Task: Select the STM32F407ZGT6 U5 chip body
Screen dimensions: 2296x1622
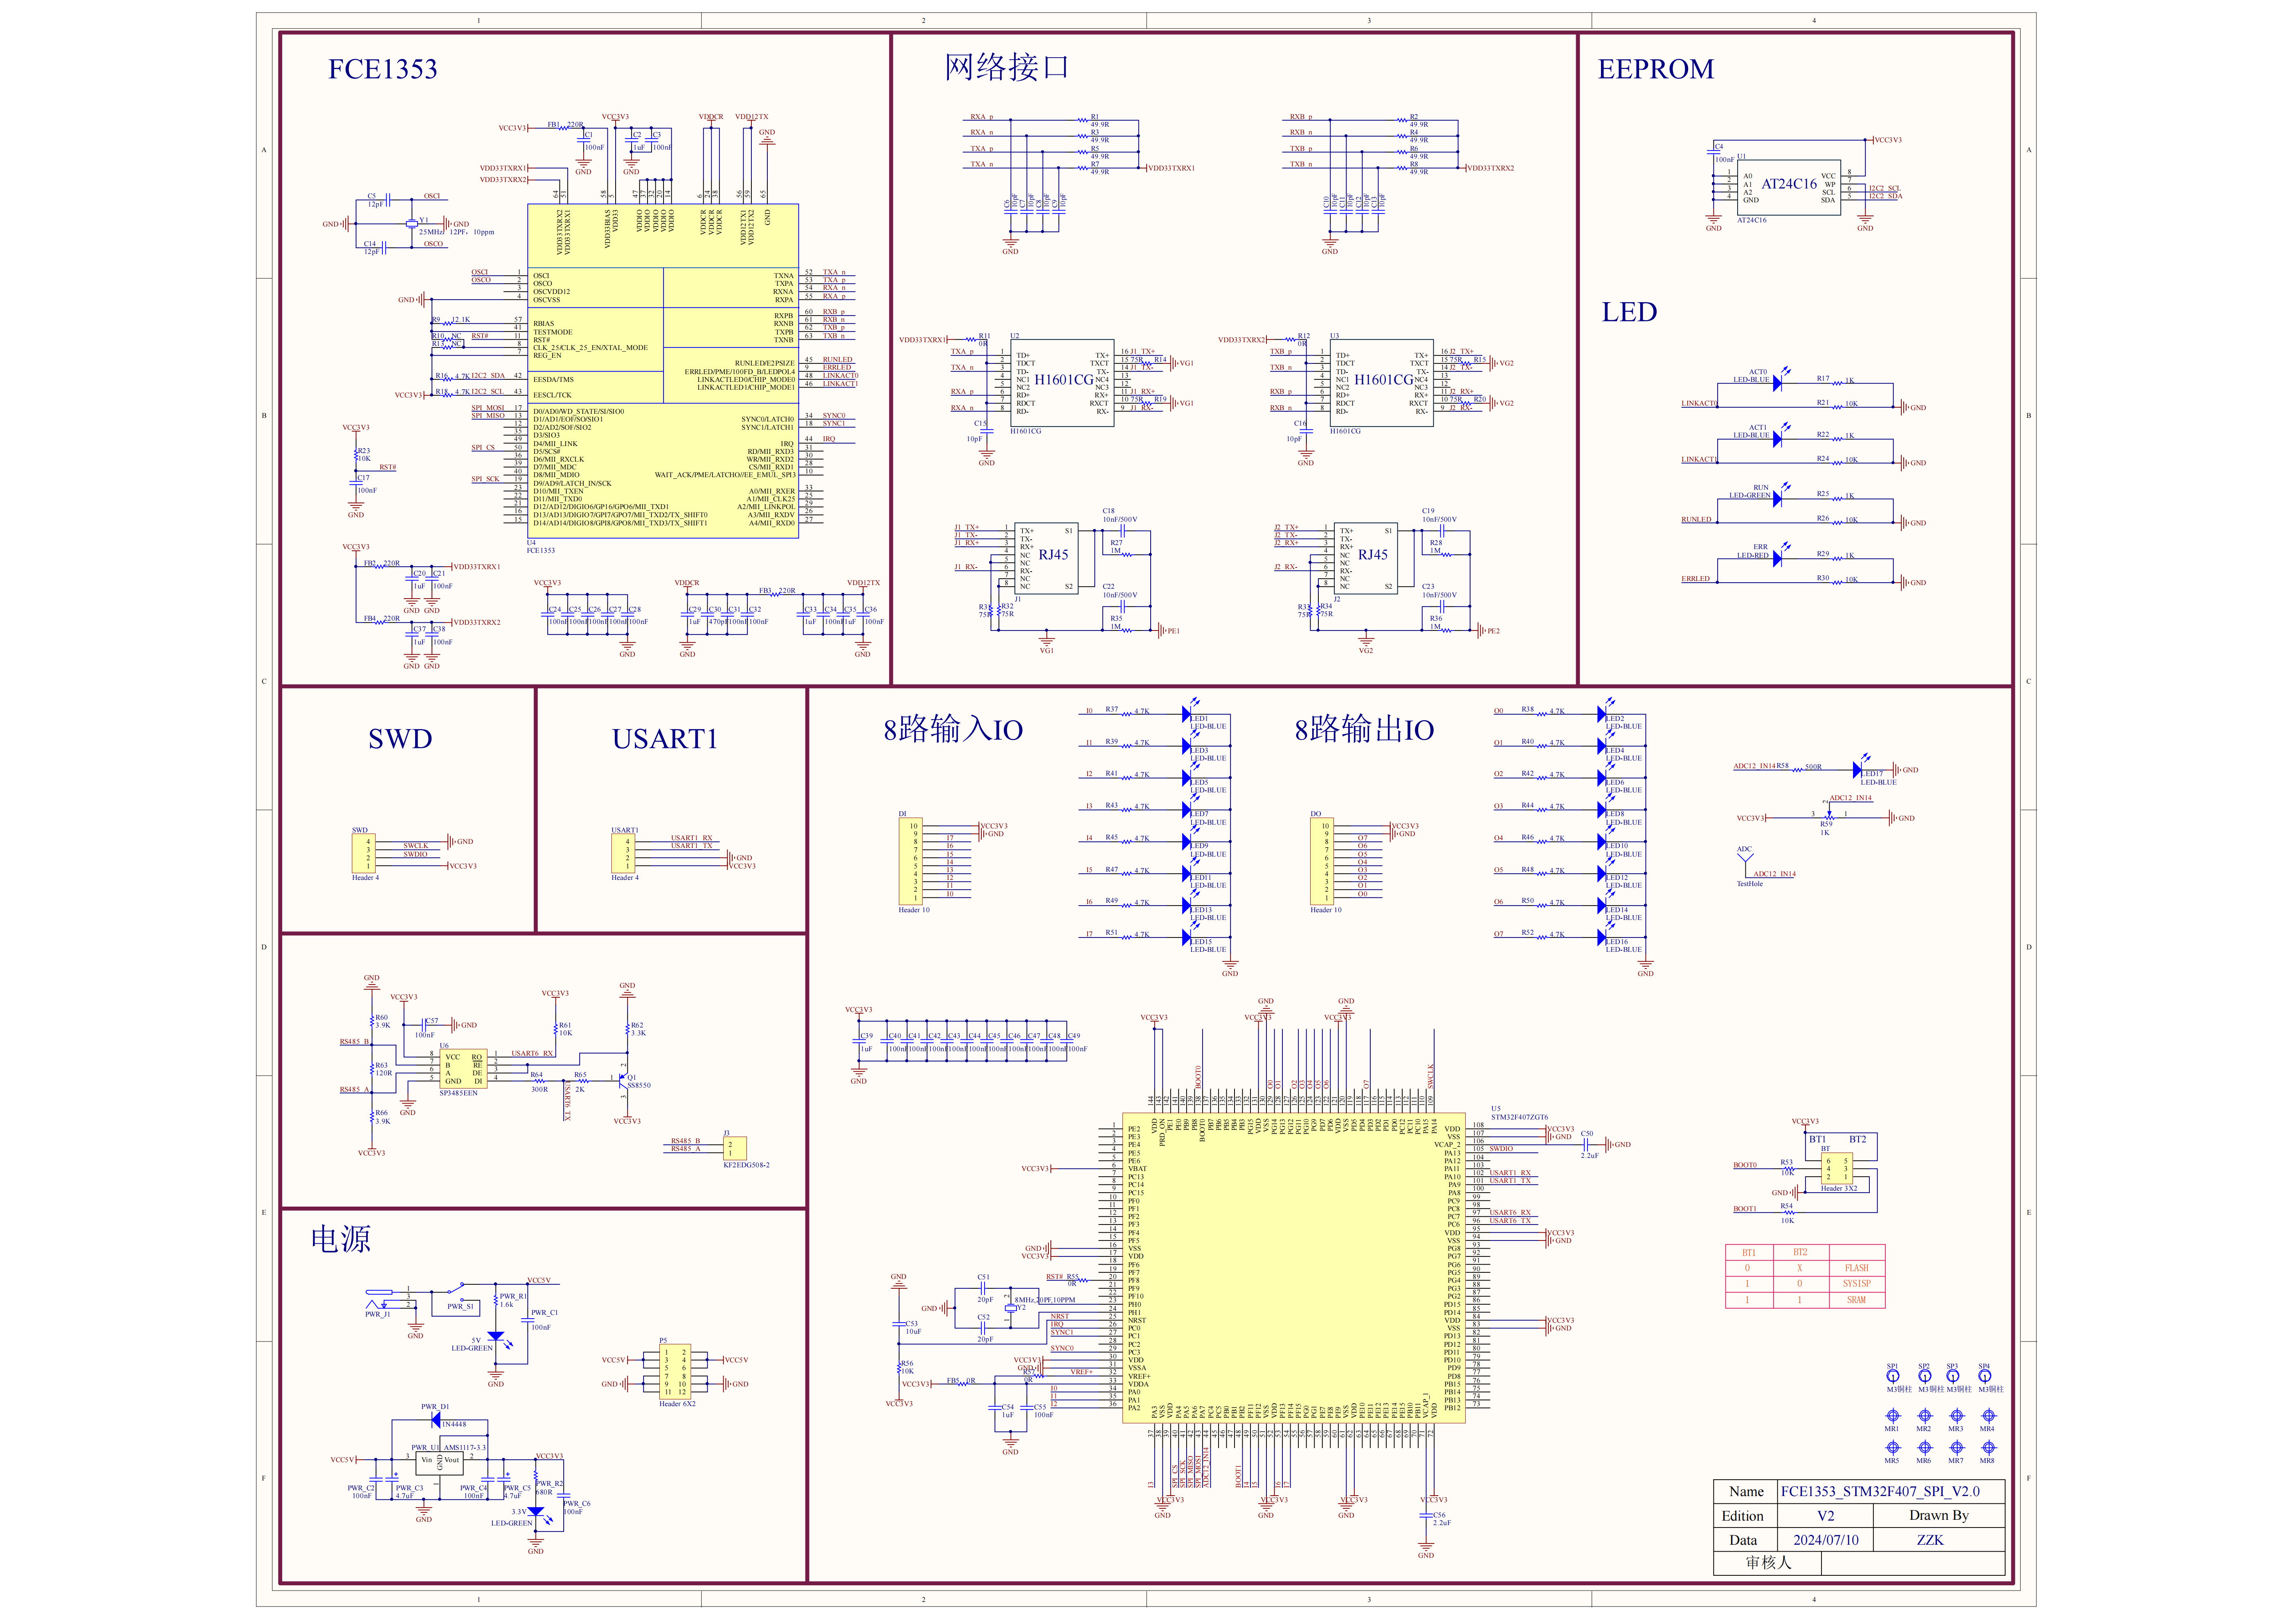Action: pyautogui.click(x=1294, y=1269)
